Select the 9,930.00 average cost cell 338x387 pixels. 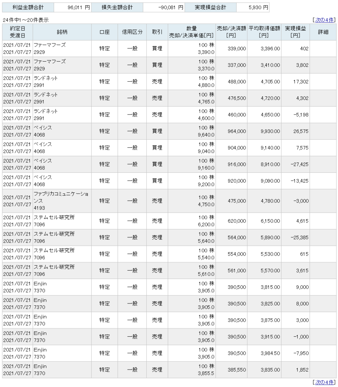click(264, 131)
